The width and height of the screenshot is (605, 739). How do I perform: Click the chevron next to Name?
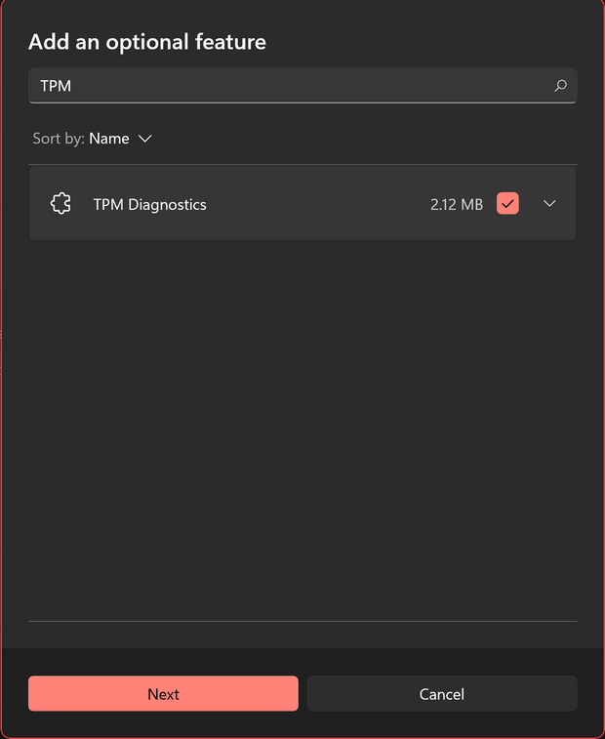coord(144,139)
